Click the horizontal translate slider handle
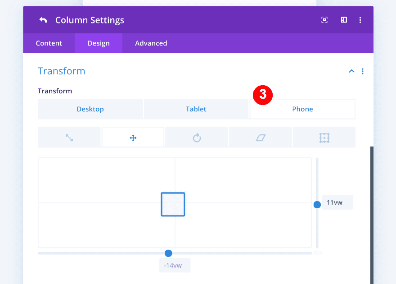Screen dimensions: 396x284 pos(168,253)
